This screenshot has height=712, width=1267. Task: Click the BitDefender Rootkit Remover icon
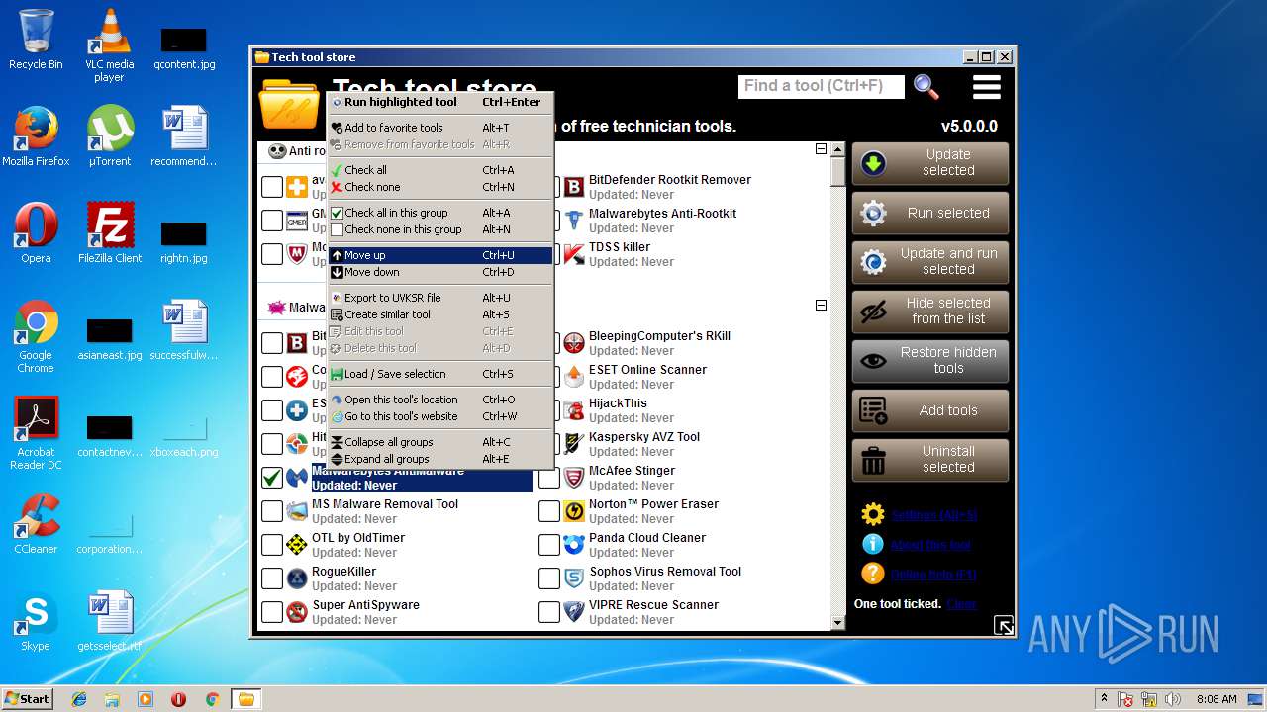click(x=574, y=187)
